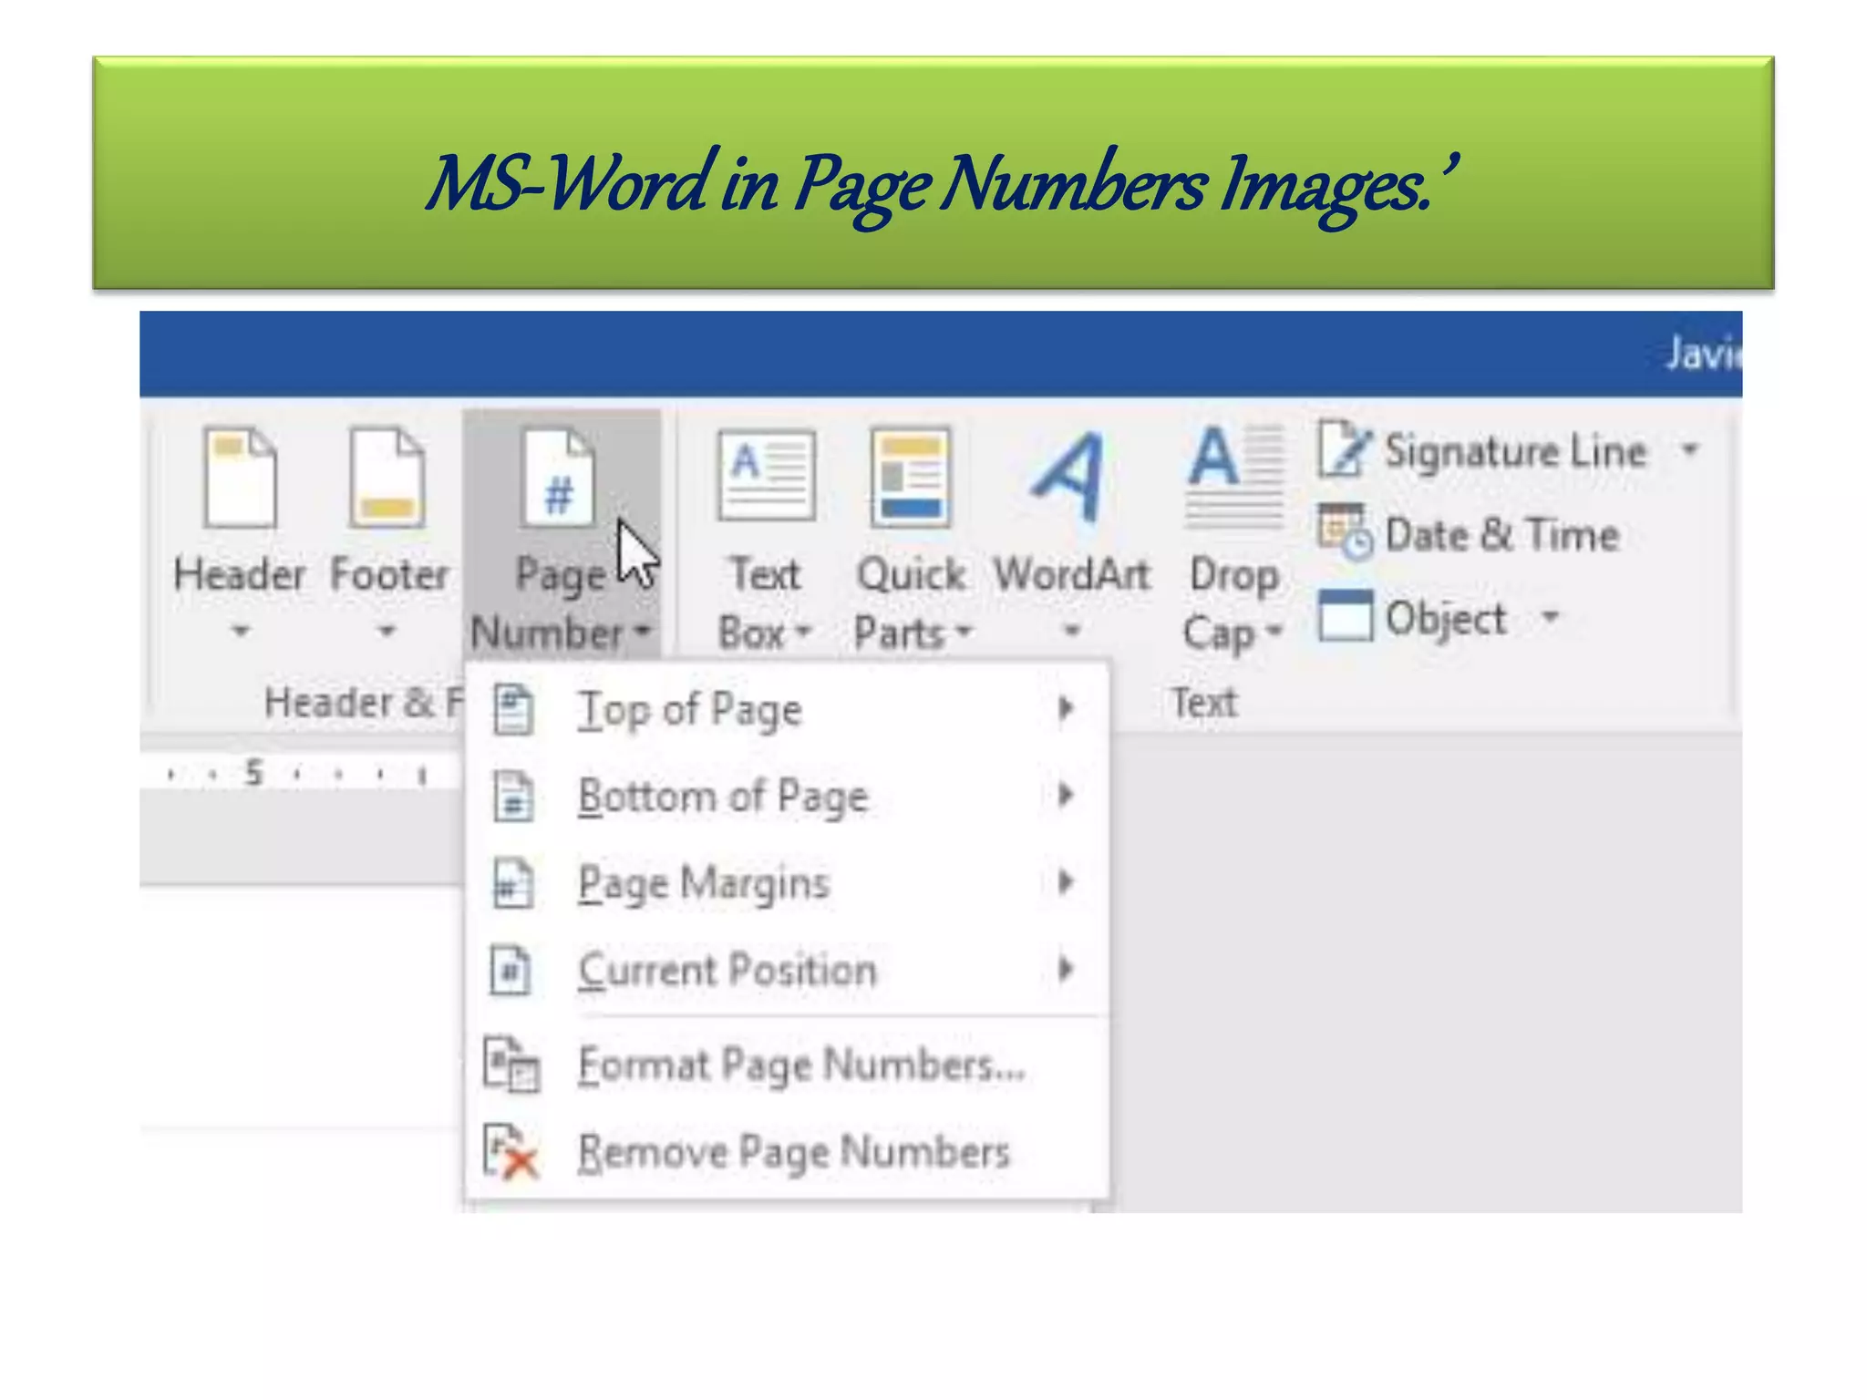Click the Format Page Numbers icon
The width and height of the screenshot is (1867, 1400).
coord(511,1064)
